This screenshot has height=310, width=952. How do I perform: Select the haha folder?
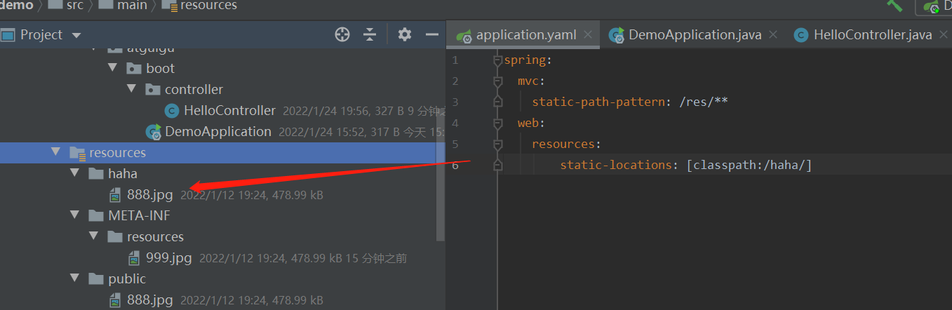pos(123,173)
